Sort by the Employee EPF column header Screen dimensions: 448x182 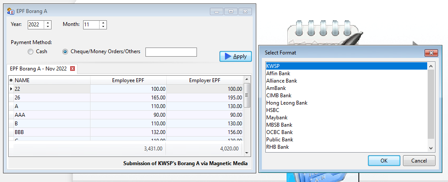click(x=128, y=80)
